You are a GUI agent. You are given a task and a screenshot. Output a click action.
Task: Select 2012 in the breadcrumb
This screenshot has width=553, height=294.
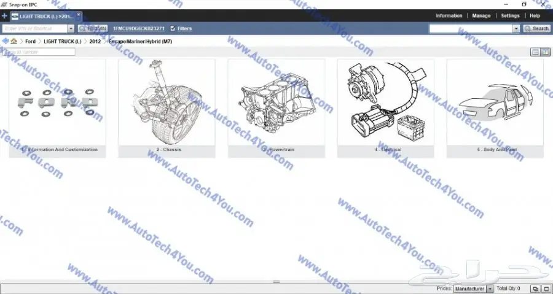tap(95, 42)
